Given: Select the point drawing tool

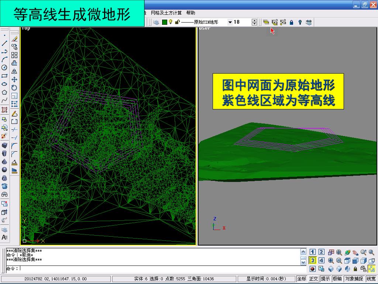Looking at the screenshot, I should [x=4, y=35].
